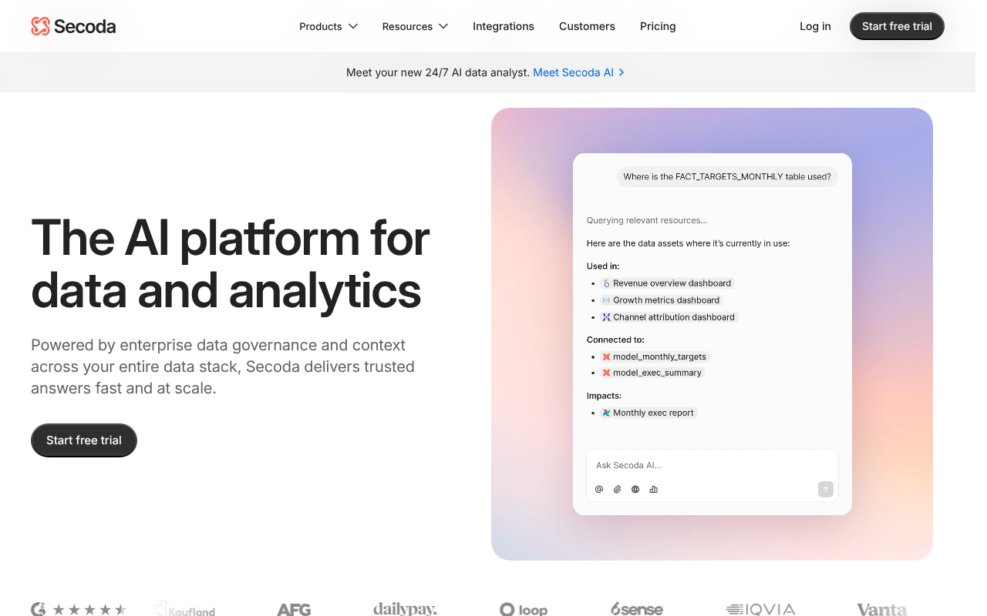Go to the Integrations menu item
Screen dimensions: 987x616
point(503,26)
